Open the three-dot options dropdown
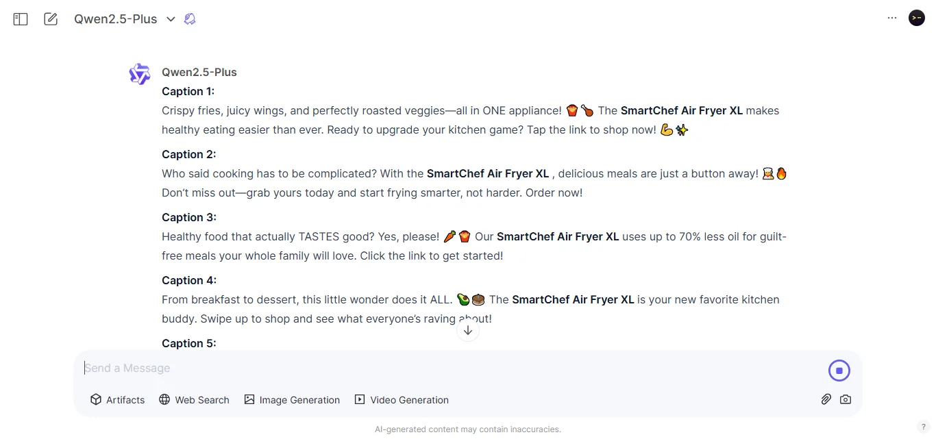This screenshot has width=936, height=439. [891, 18]
